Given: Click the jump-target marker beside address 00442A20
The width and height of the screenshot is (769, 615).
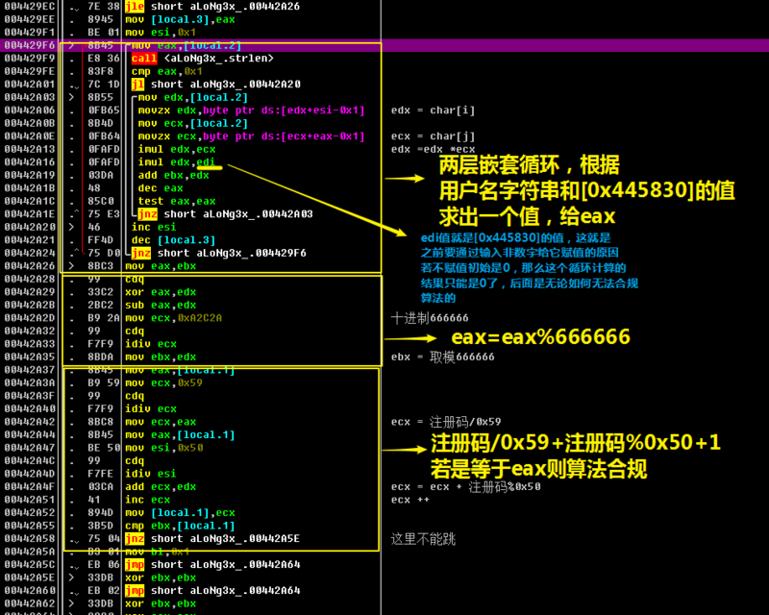Looking at the screenshot, I should tap(71, 227).
